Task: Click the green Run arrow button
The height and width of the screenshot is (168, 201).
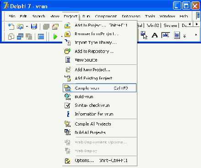Action: coord(55,37)
